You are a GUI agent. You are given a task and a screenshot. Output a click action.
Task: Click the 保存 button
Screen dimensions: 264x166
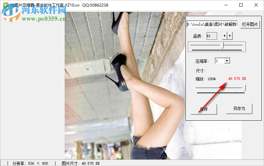click(x=204, y=109)
